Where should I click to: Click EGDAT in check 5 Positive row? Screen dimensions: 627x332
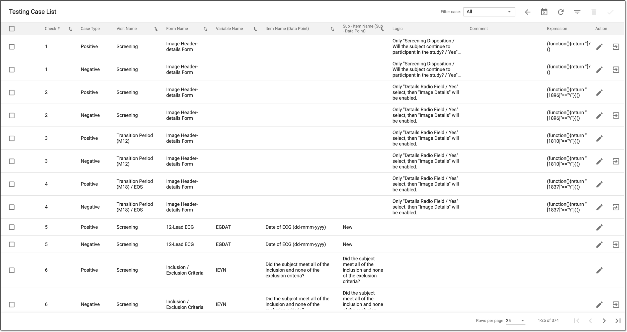click(x=223, y=227)
